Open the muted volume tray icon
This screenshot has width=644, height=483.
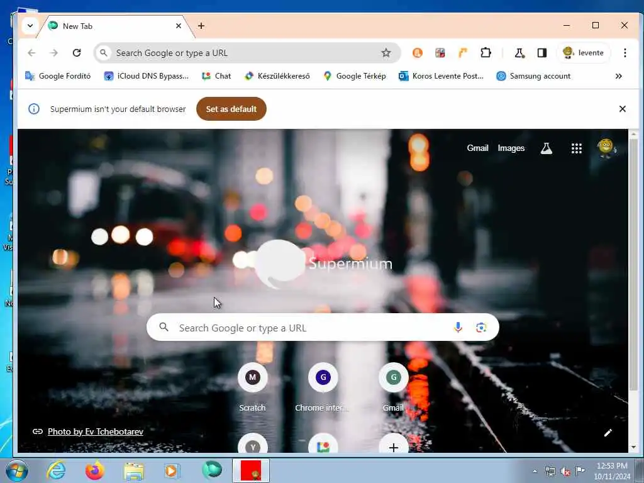point(565,472)
